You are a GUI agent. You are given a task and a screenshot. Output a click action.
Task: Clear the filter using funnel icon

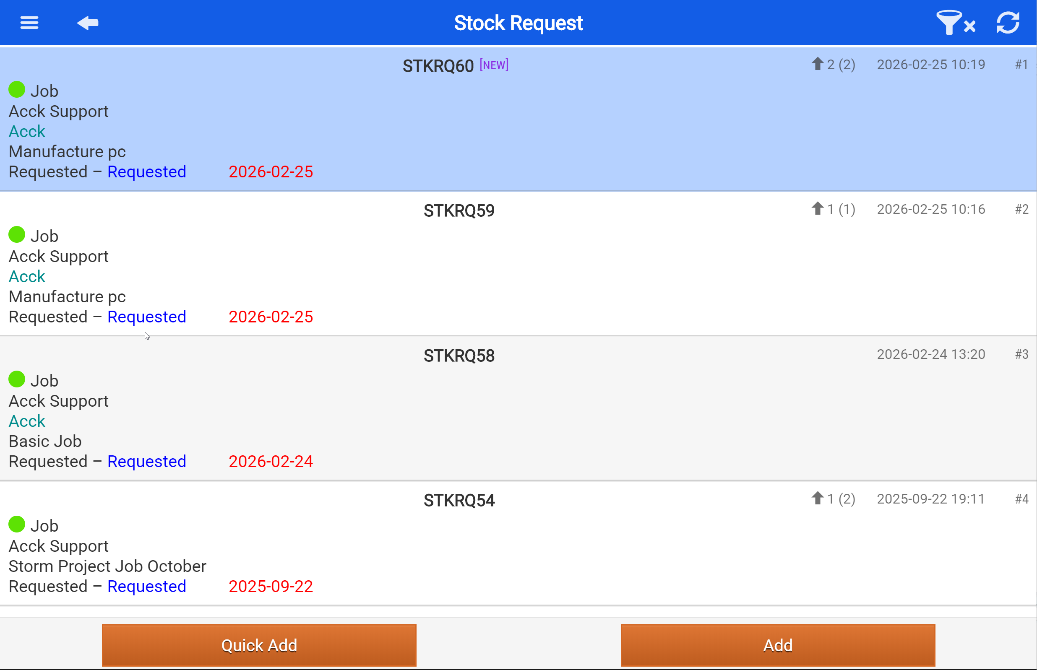(x=955, y=23)
